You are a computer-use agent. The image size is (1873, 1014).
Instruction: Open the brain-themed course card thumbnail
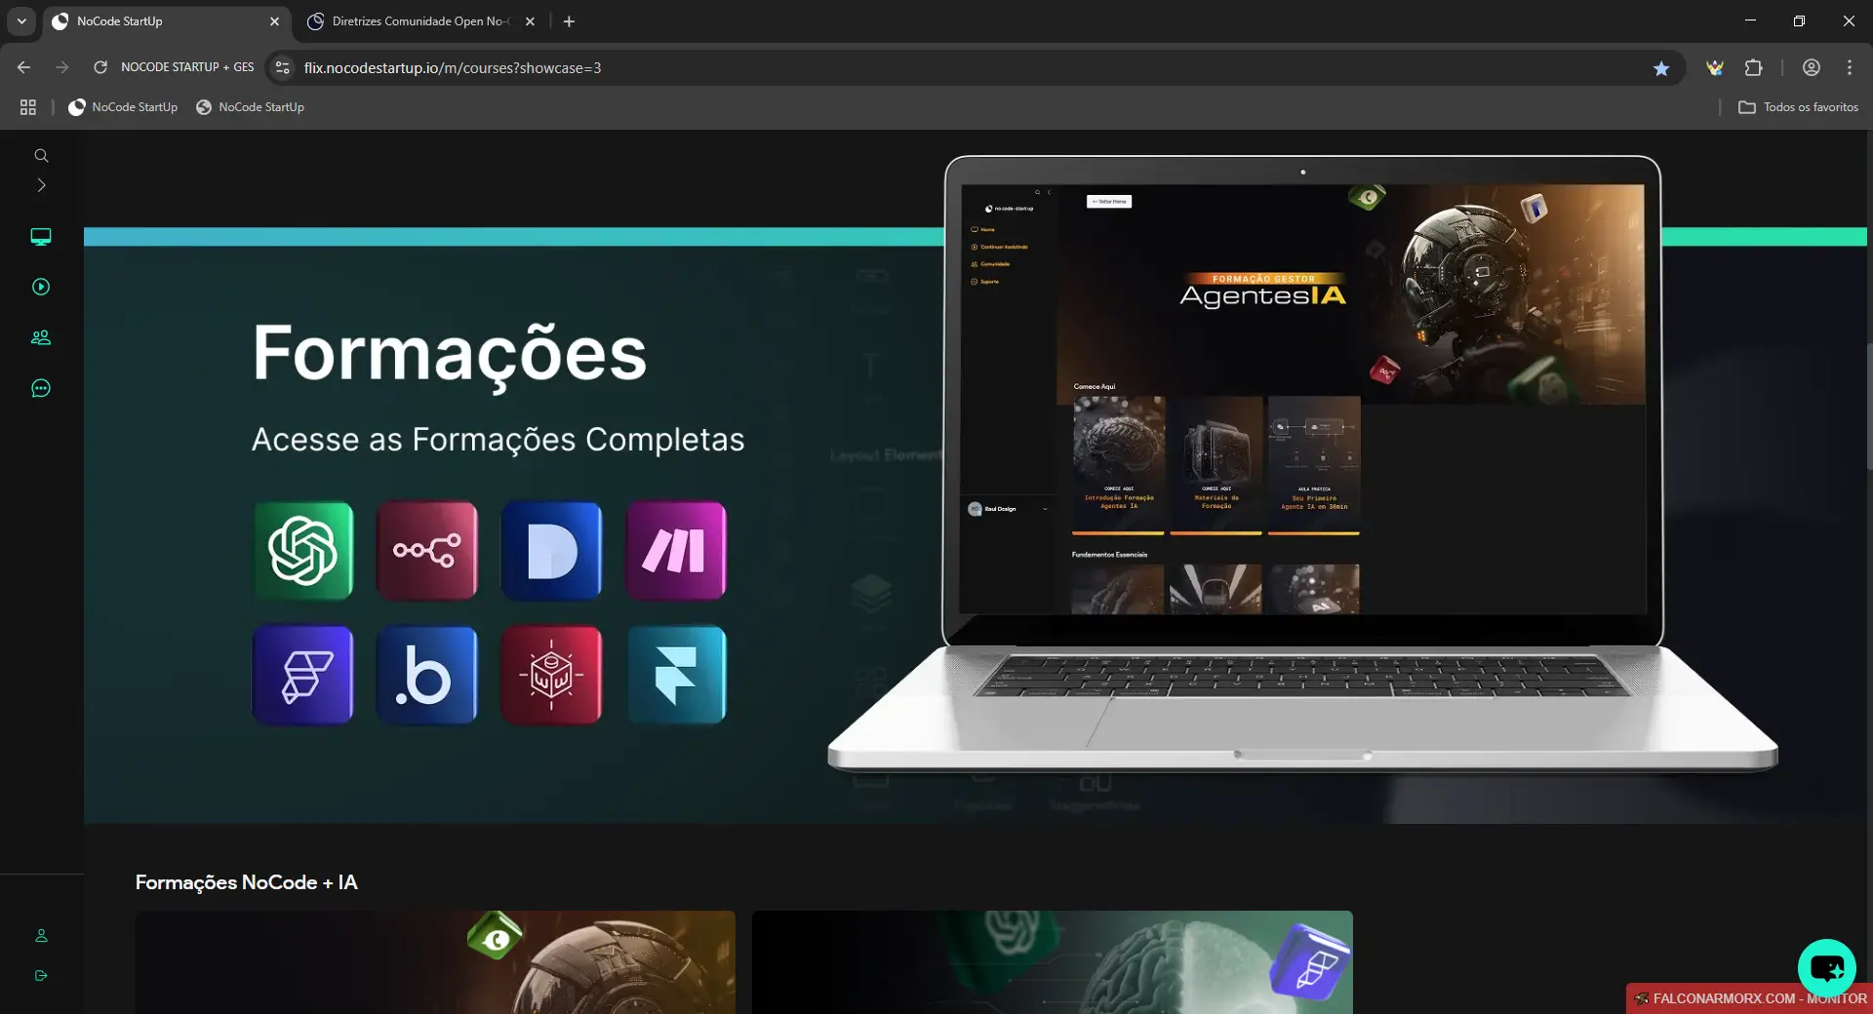(x=1053, y=962)
